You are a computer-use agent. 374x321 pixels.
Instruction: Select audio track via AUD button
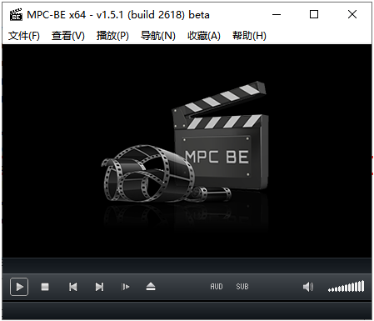217,287
